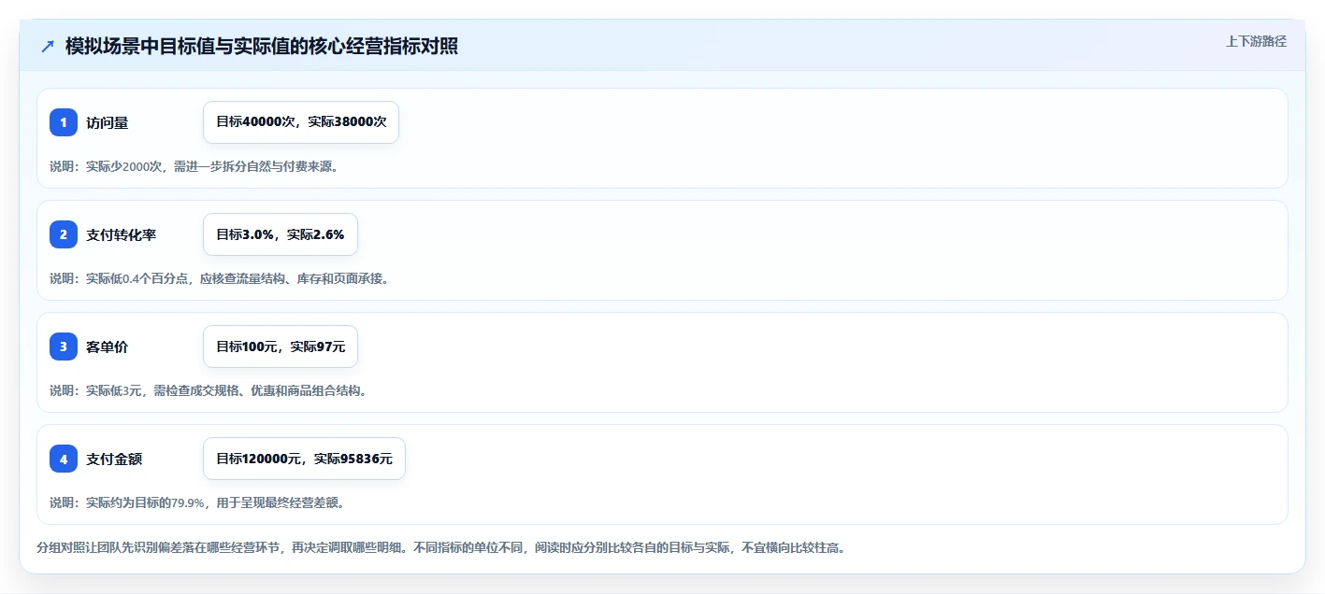Click the note 实际少2000次 under 访问量
This screenshot has height=594, width=1325.
(x=194, y=166)
